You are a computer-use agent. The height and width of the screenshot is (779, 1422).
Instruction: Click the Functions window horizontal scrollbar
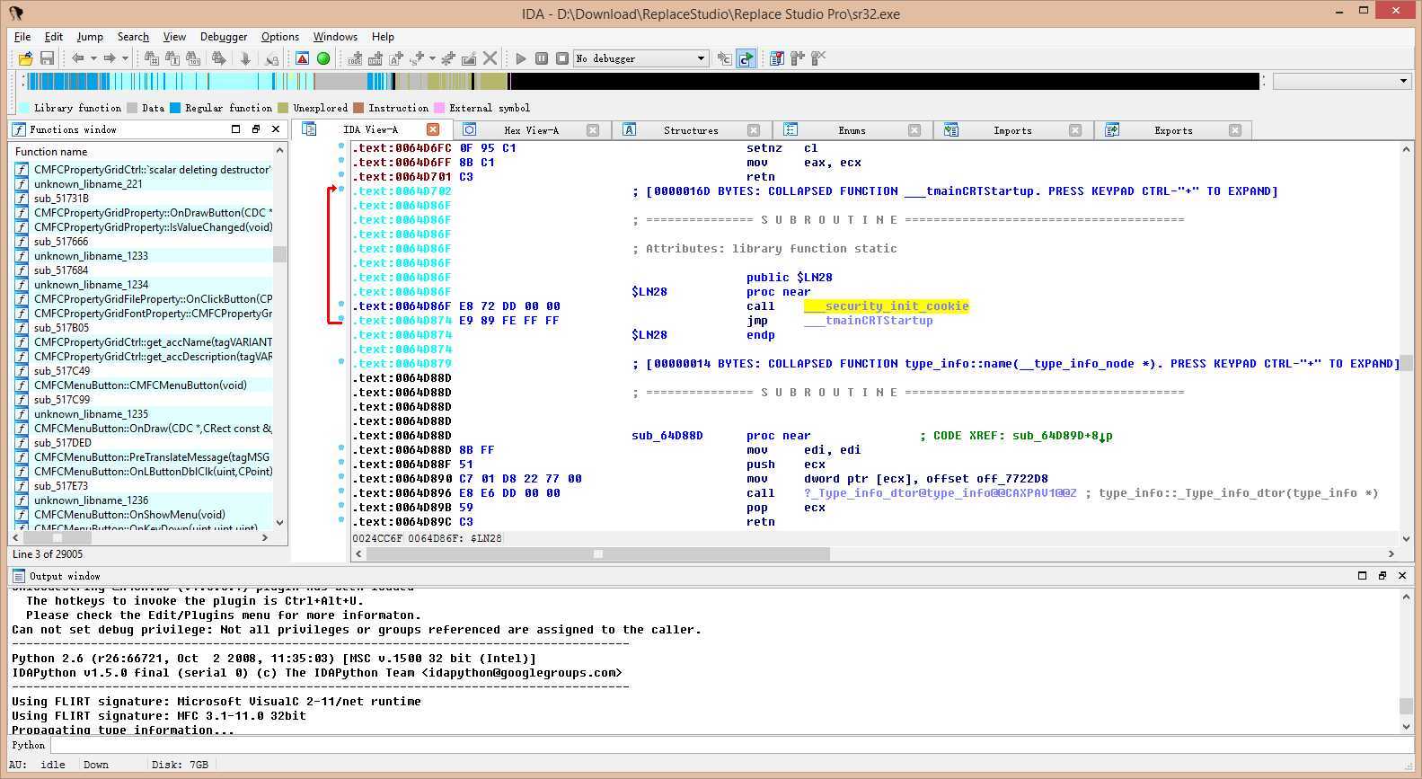pyautogui.click(x=140, y=537)
